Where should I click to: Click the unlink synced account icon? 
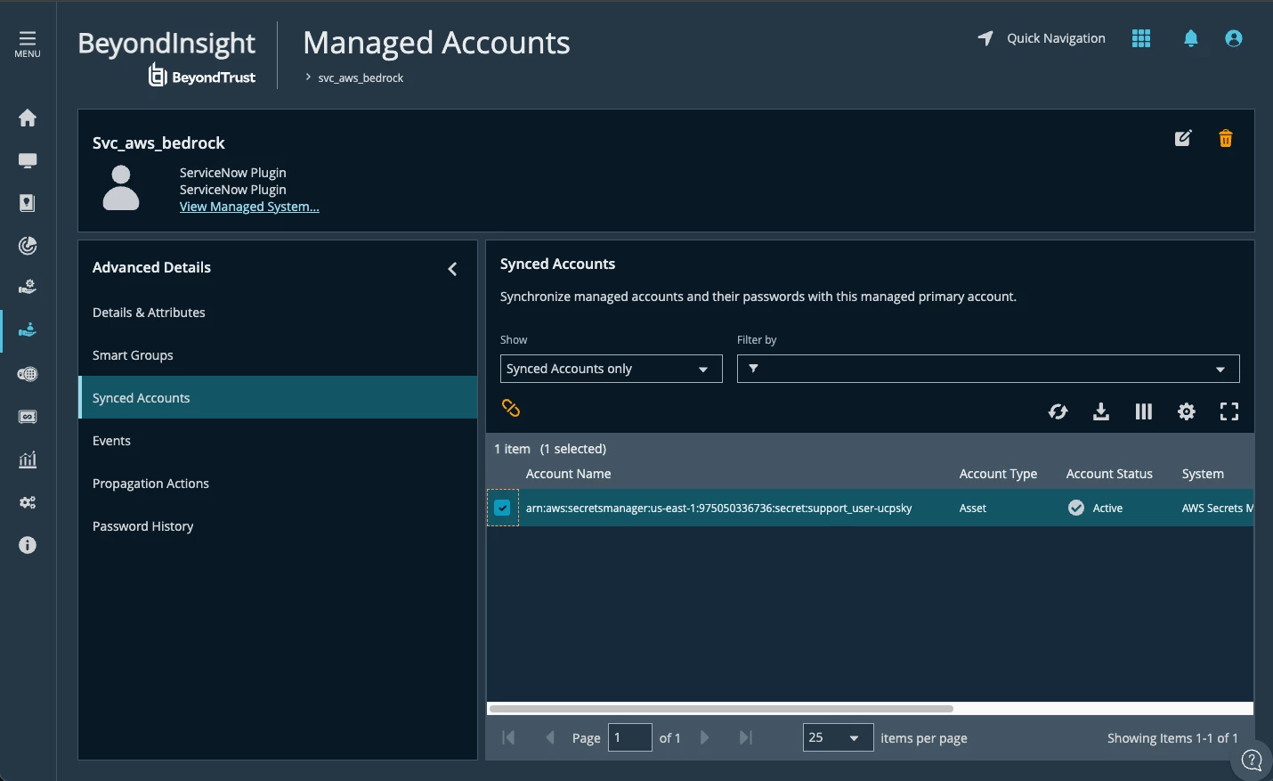(x=511, y=408)
